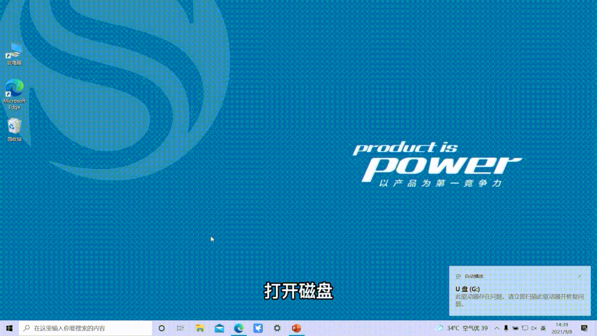The width and height of the screenshot is (597, 336).
Task: Switch input language via the 英 indicator
Action: [x=544, y=328]
